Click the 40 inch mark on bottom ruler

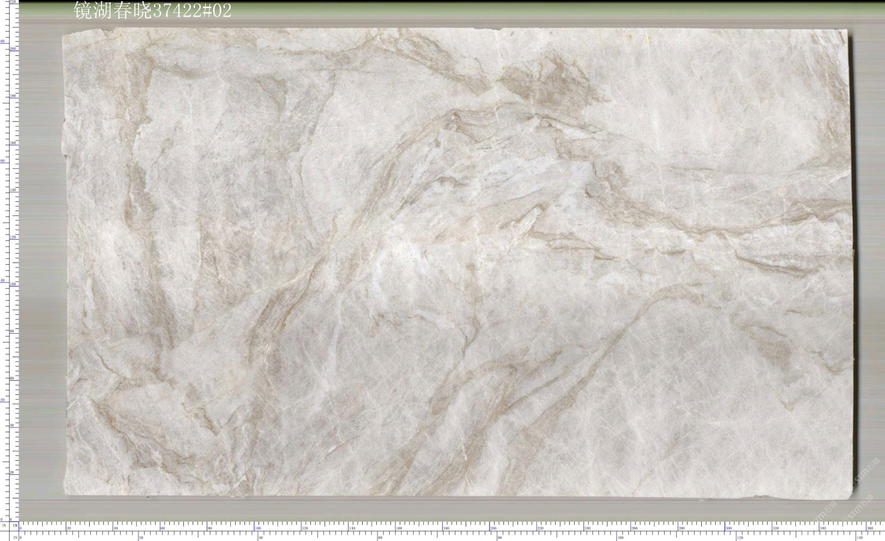260,538
